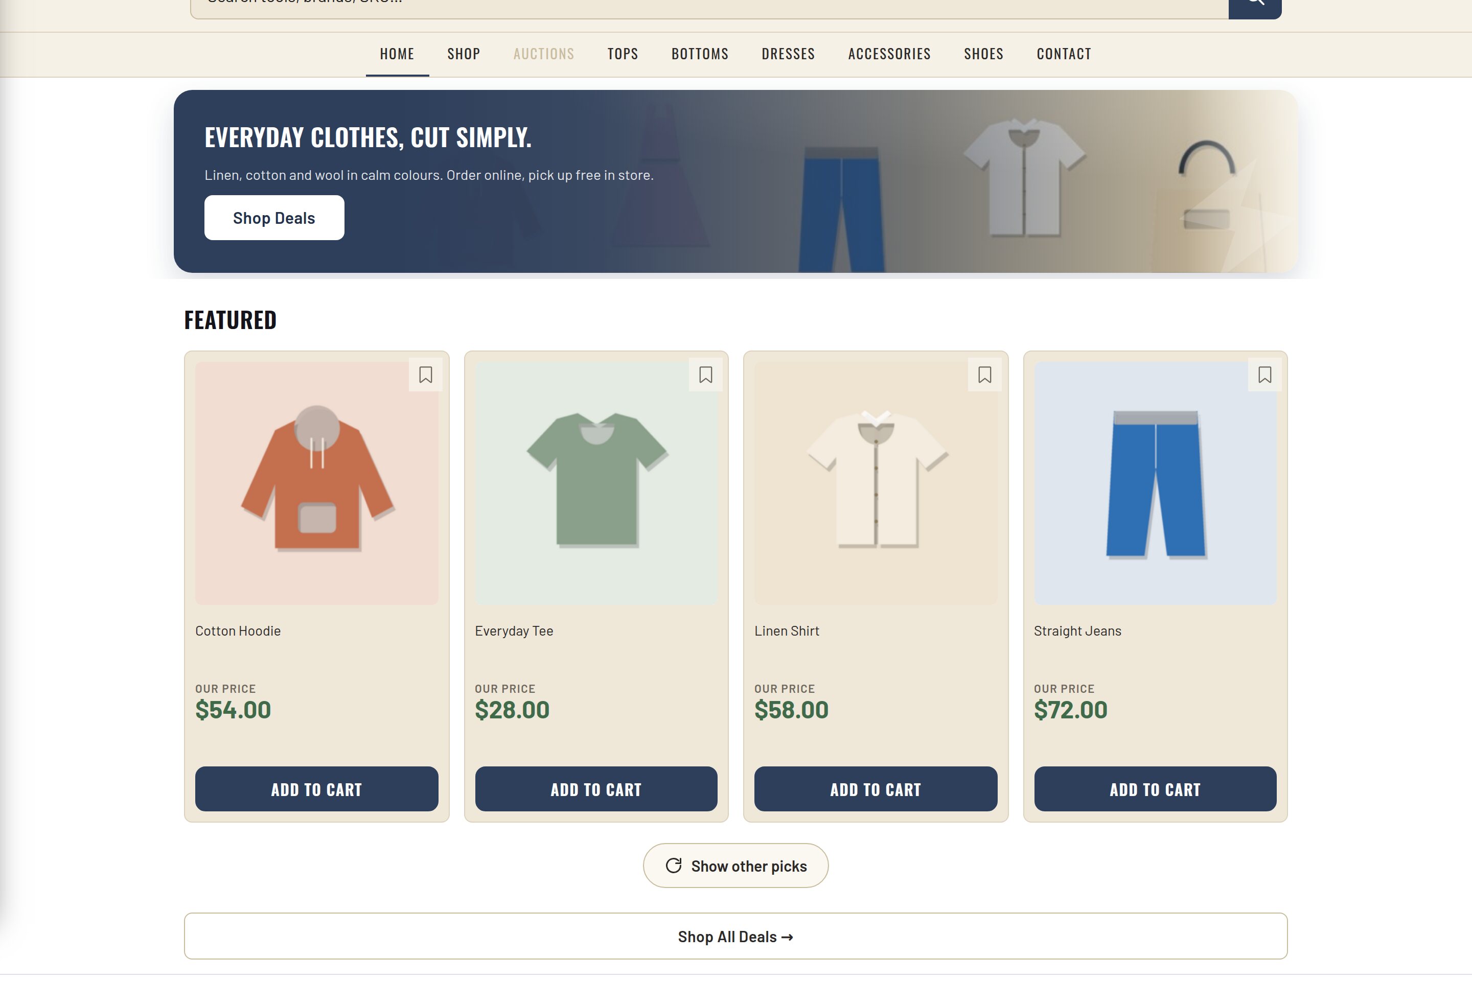
Task: Add Linen Shirt to cart
Action: [876, 789]
